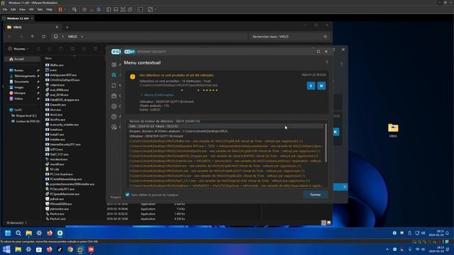Click the 'Rechercher dans : VIRUS' search field

point(289,37)
